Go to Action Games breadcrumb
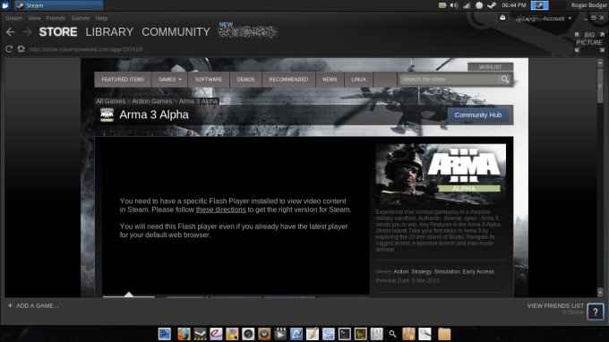The width and height of the screenshot is (609, 342). pyautogui.click(x=152, y=101)
